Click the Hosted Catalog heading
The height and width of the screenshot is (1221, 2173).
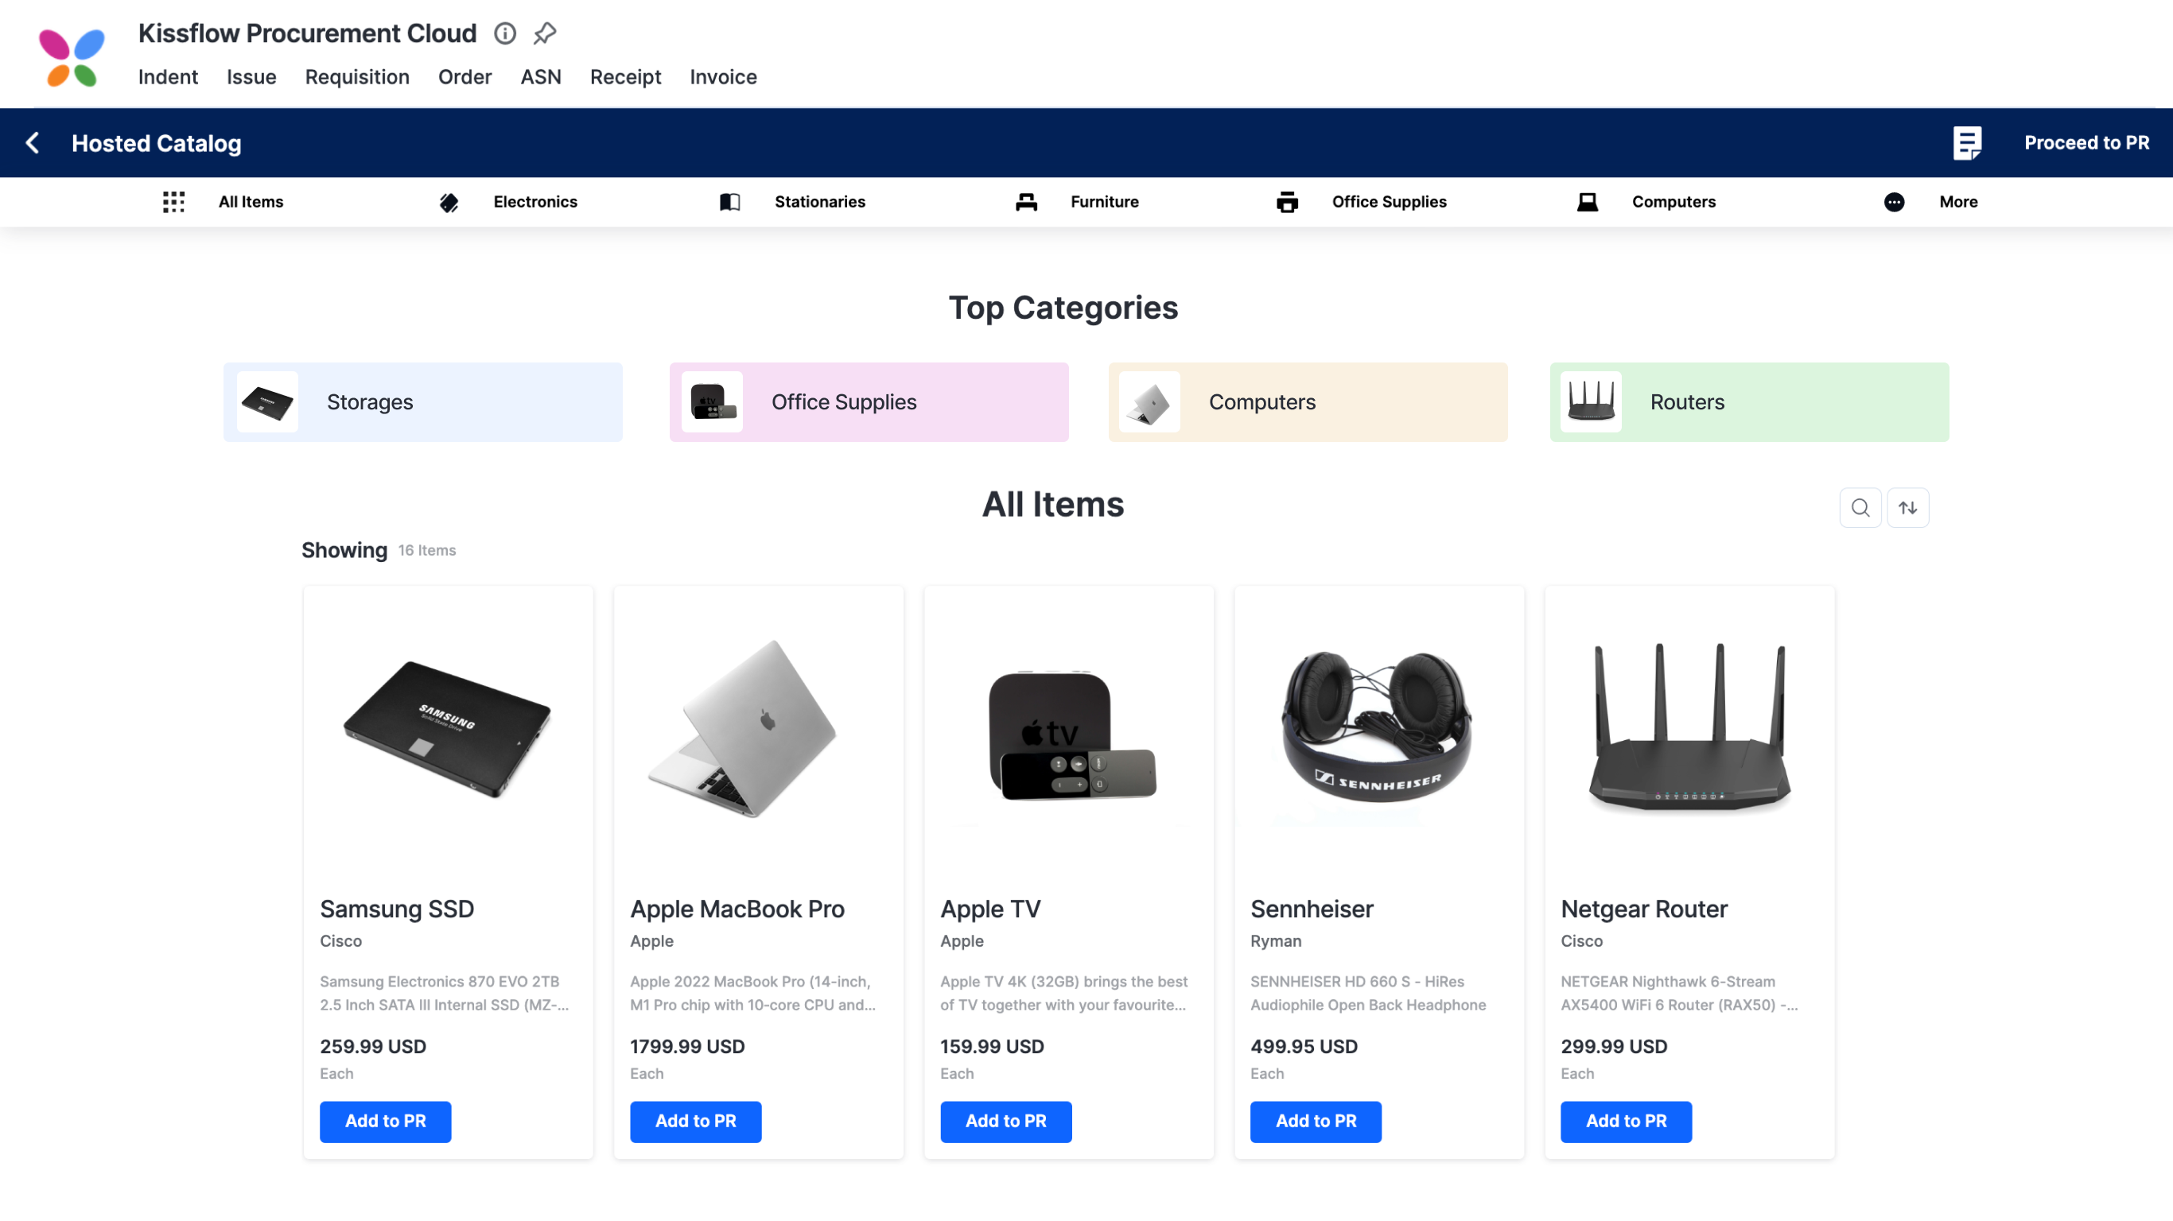(x=156, y=143)
